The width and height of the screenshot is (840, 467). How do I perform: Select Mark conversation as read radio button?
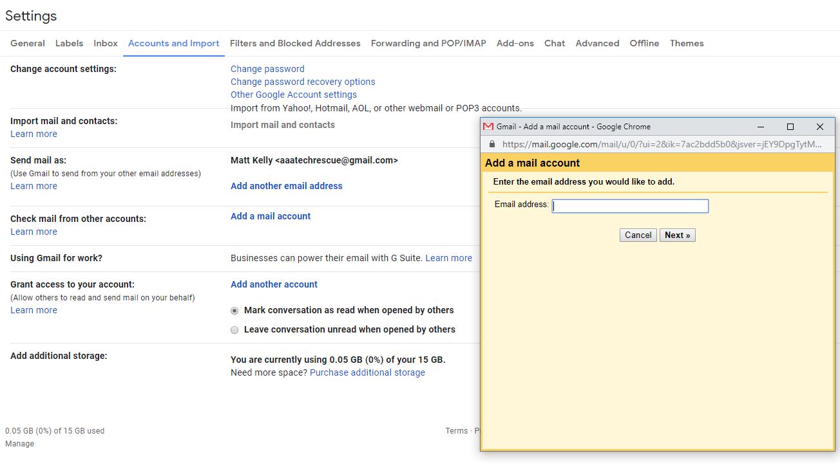[234, 311]
